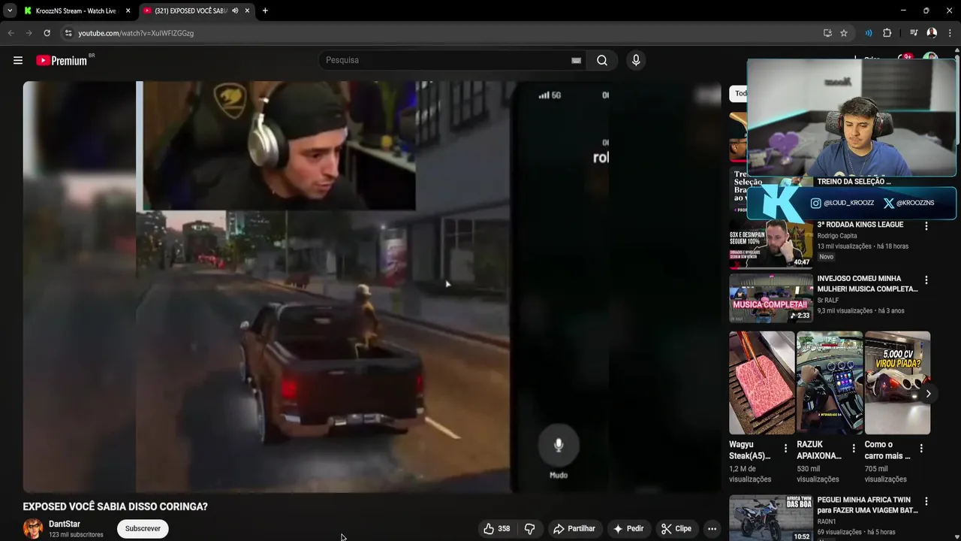Click the Subscrever button
Screen dimensions: 961x541
[x=143, y=529]
